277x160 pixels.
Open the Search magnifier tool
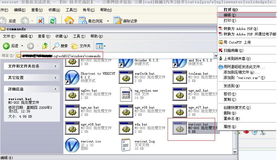pyautogui.click(x=56, y=46)
